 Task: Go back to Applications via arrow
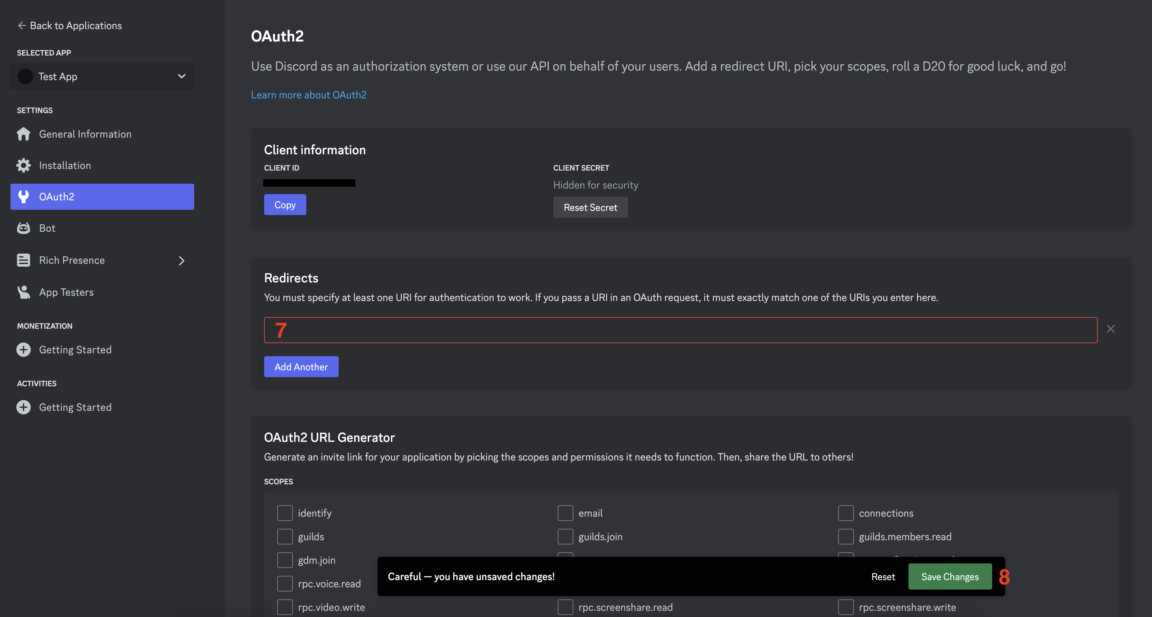pyautogui.click(x=22, y=25)
